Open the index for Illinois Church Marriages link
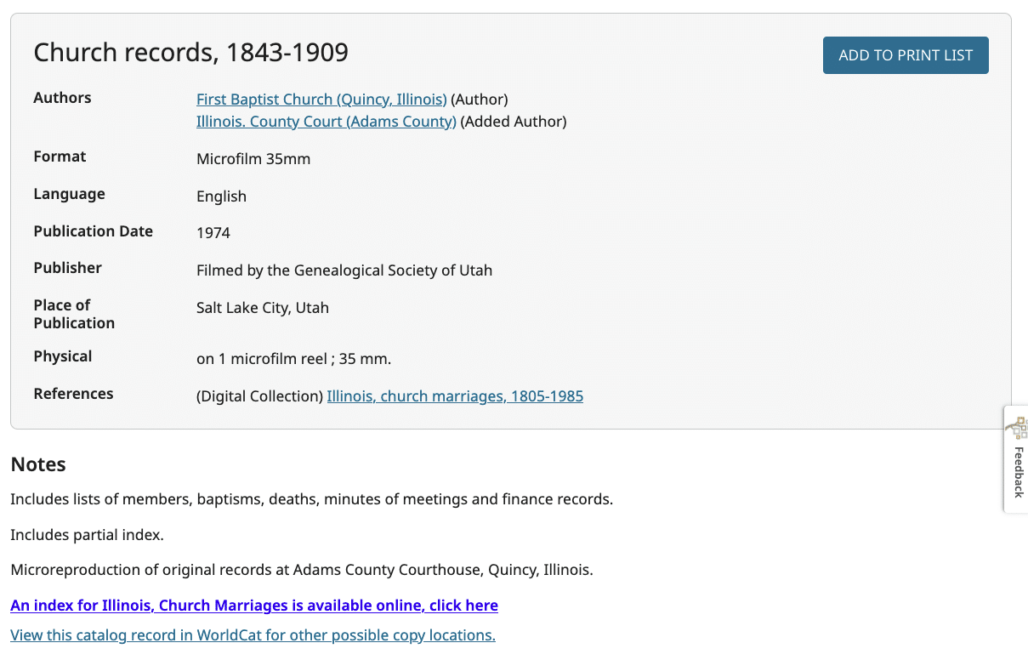 pyautogui.click(x=254, y=606)
